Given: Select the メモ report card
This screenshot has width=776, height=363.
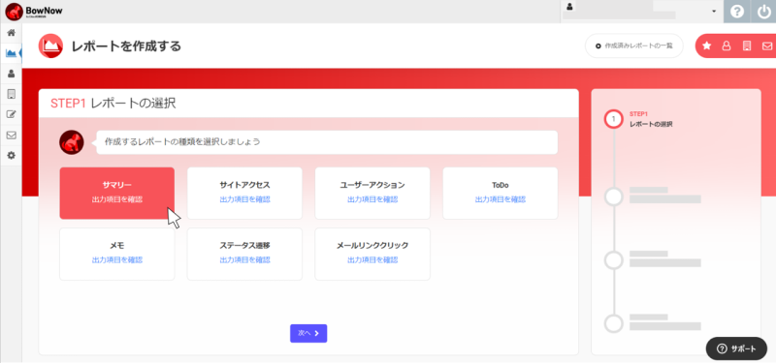Looking at the screenshot, I should (117, 254).
